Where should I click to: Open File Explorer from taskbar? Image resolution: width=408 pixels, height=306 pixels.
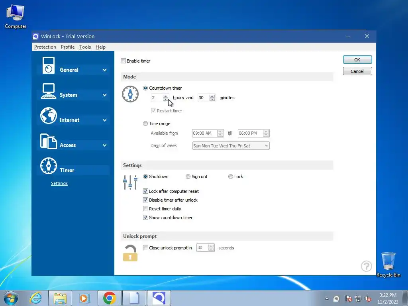[x=60, y=298]
